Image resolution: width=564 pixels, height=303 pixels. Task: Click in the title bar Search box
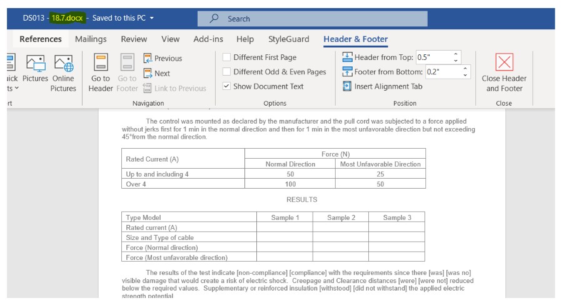click(313, 19)
